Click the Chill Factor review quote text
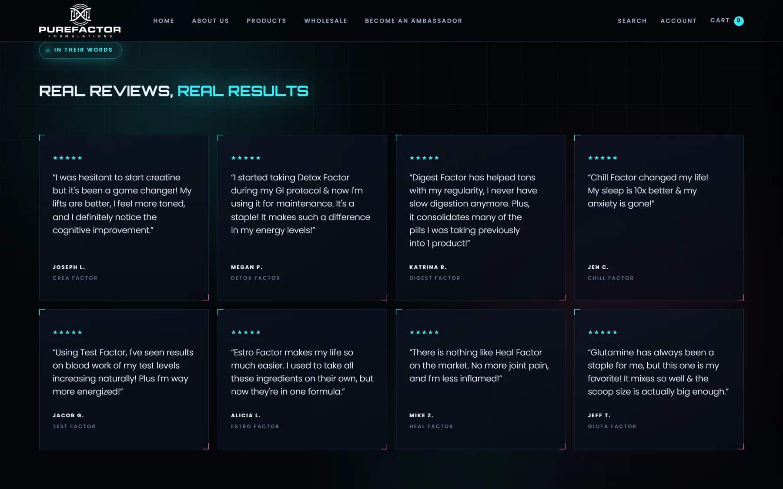Screen dimensions: 783x489 [x=648, y=190]
